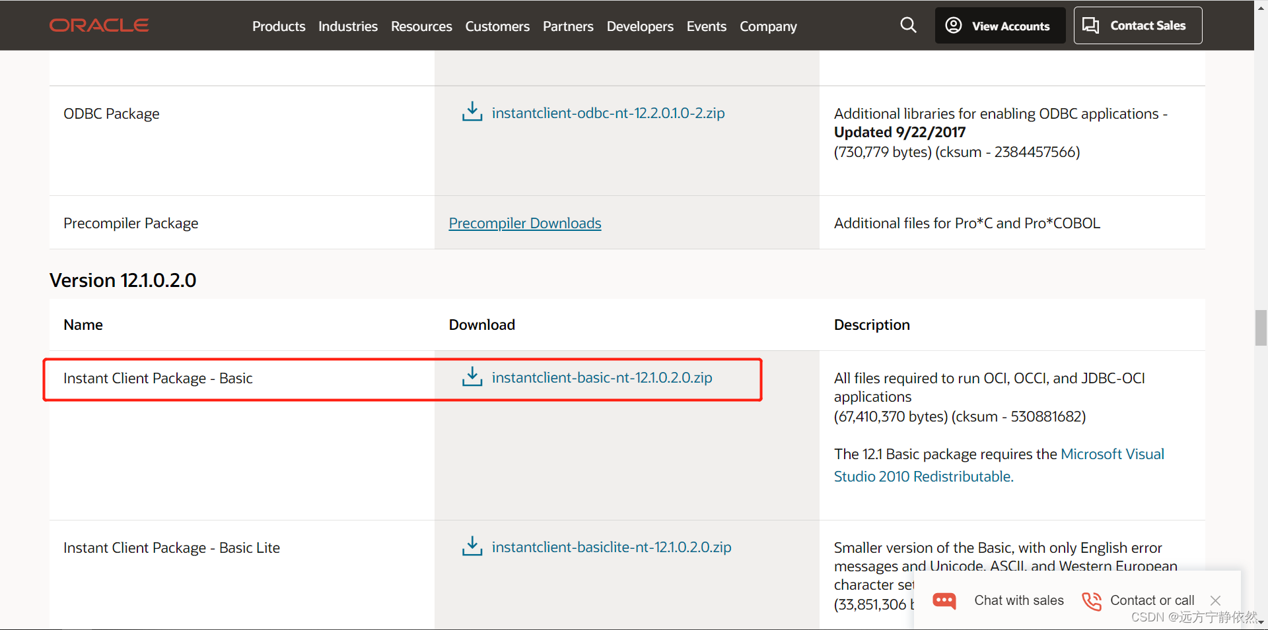Image resolution: width=1268 pixels, height=630 pixels.
Task: Click the Oracle logo
Action: pos(99,25)
